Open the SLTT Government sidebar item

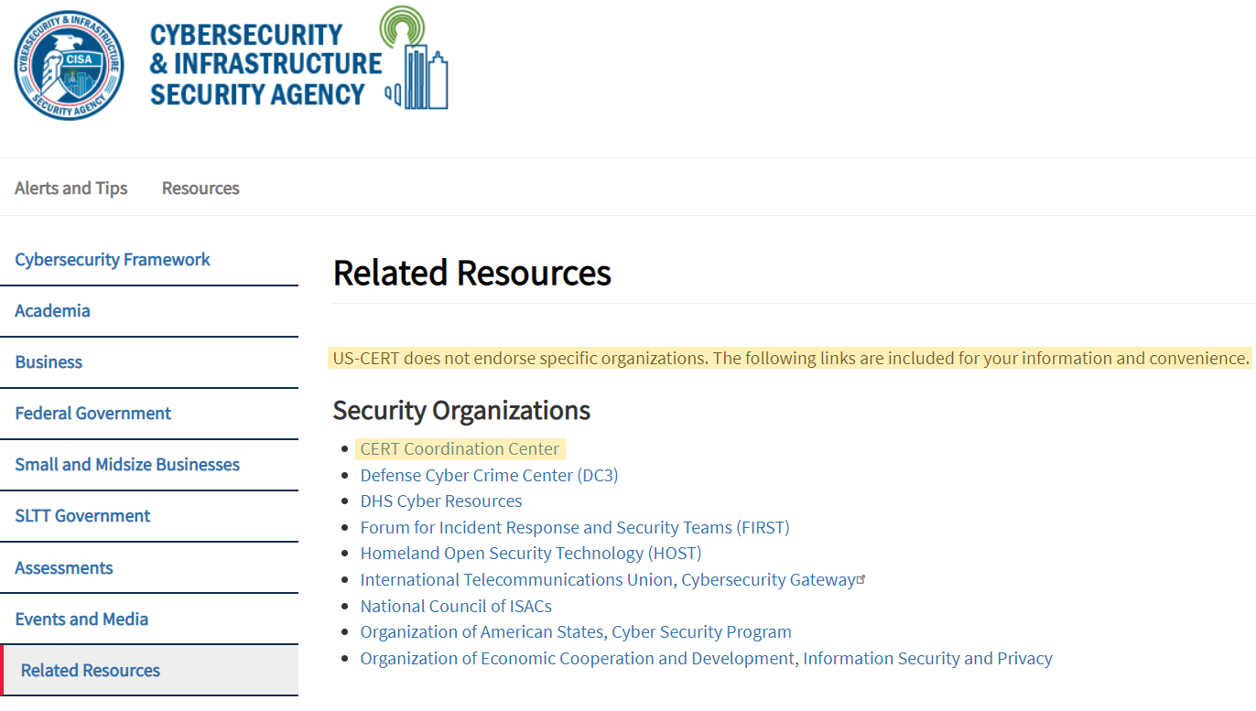(82, 516)
